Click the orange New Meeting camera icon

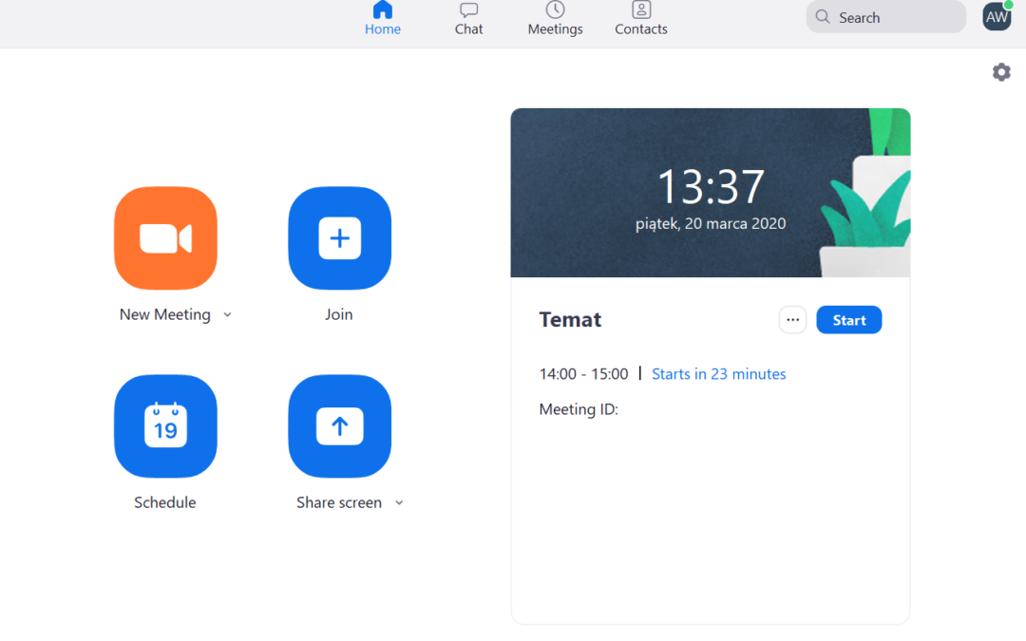click(x=165, y=238)
